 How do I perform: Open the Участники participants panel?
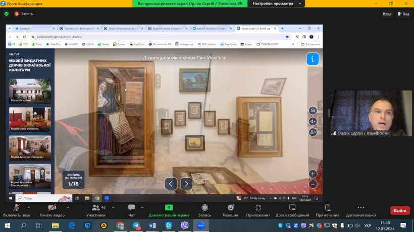[x=96, y=211]
